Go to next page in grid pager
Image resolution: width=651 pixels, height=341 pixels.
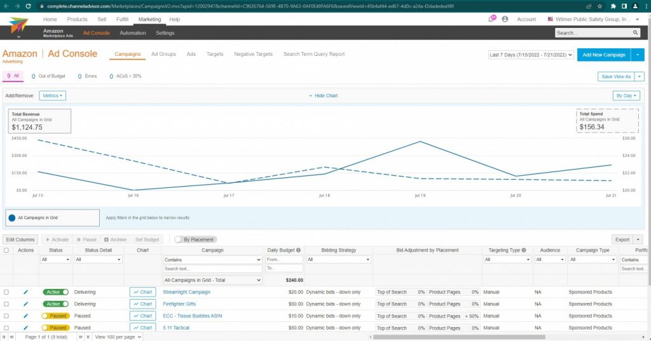tap(81, 337)
